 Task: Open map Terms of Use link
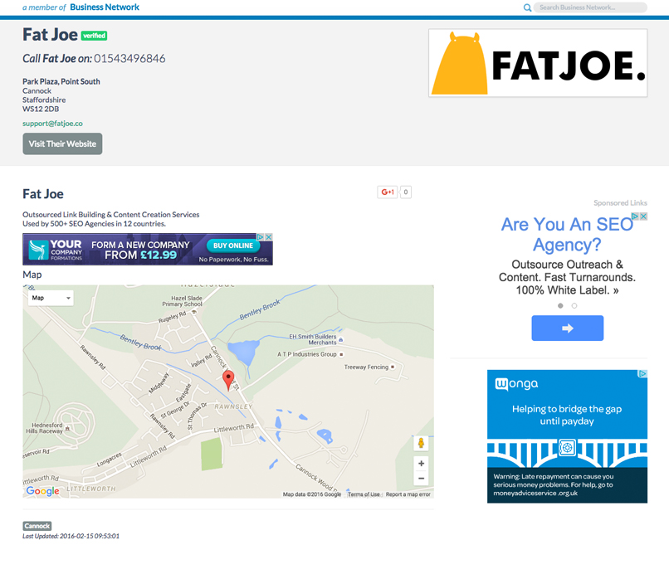(x=364, y=494)
